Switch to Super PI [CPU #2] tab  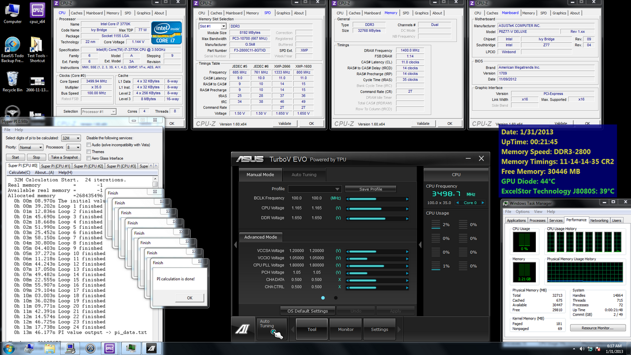[x=89, y=166]
